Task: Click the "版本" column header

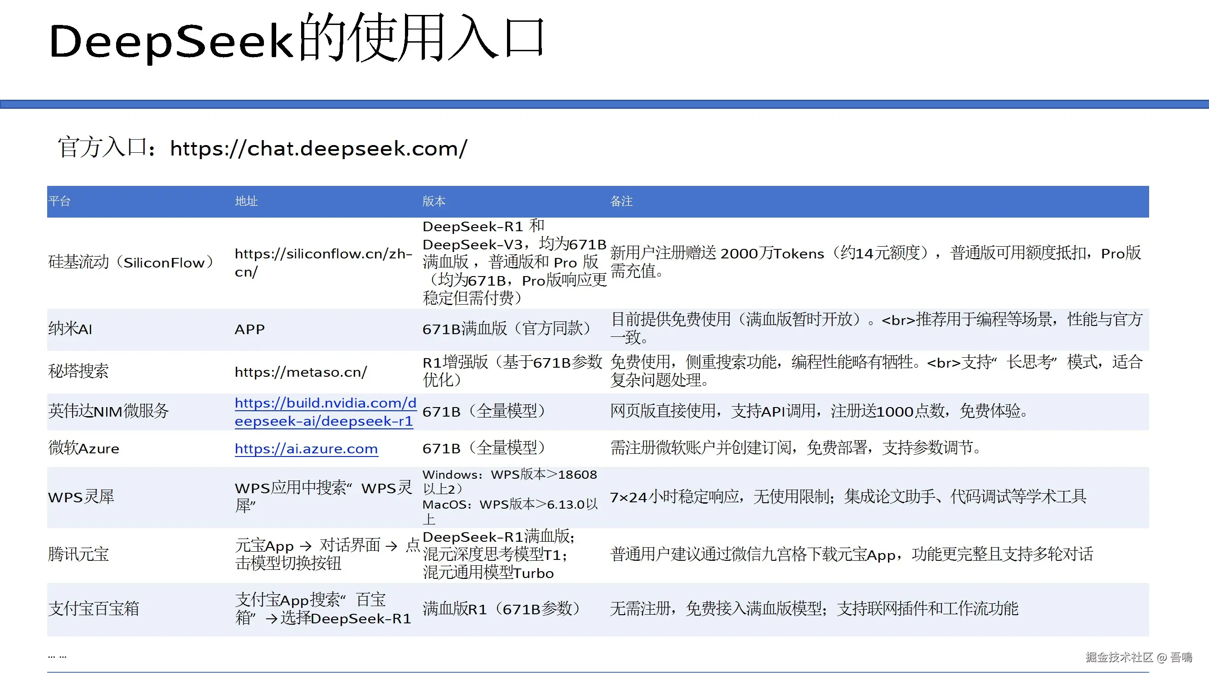Action: [434, 201]
